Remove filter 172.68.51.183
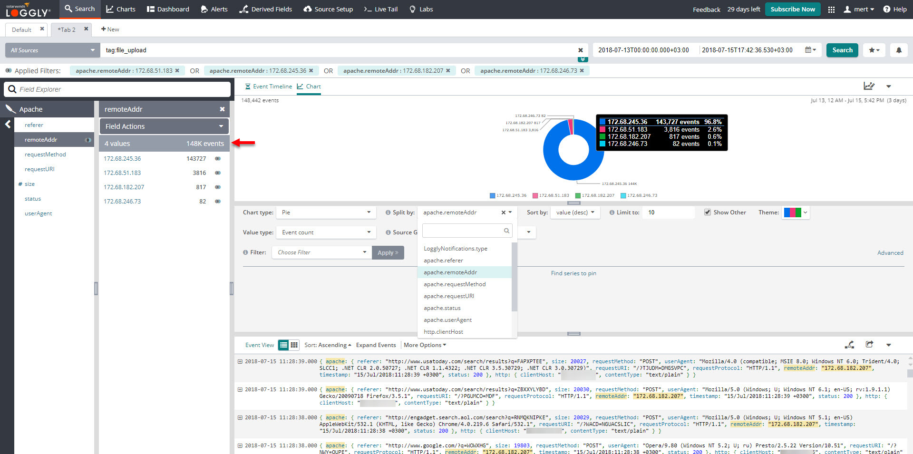 point(177,70)
